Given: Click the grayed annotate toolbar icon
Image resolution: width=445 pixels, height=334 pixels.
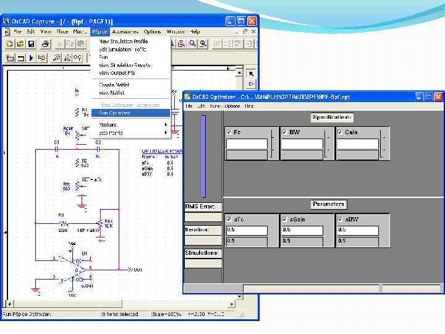Looking at the screenshot, I should [x=217, y=44].
